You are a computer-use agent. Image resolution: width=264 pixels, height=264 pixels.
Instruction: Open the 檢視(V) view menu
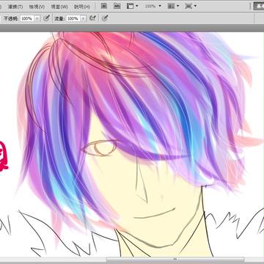click(37, 7)
